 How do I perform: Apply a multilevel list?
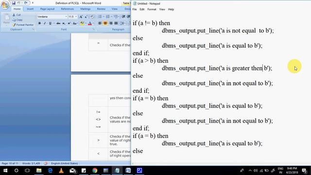(116, 17)
